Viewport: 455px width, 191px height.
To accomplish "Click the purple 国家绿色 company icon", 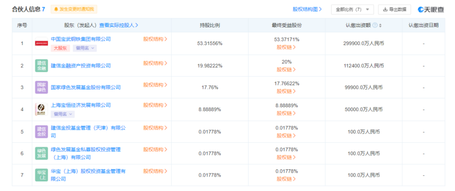I will (41, 87).
